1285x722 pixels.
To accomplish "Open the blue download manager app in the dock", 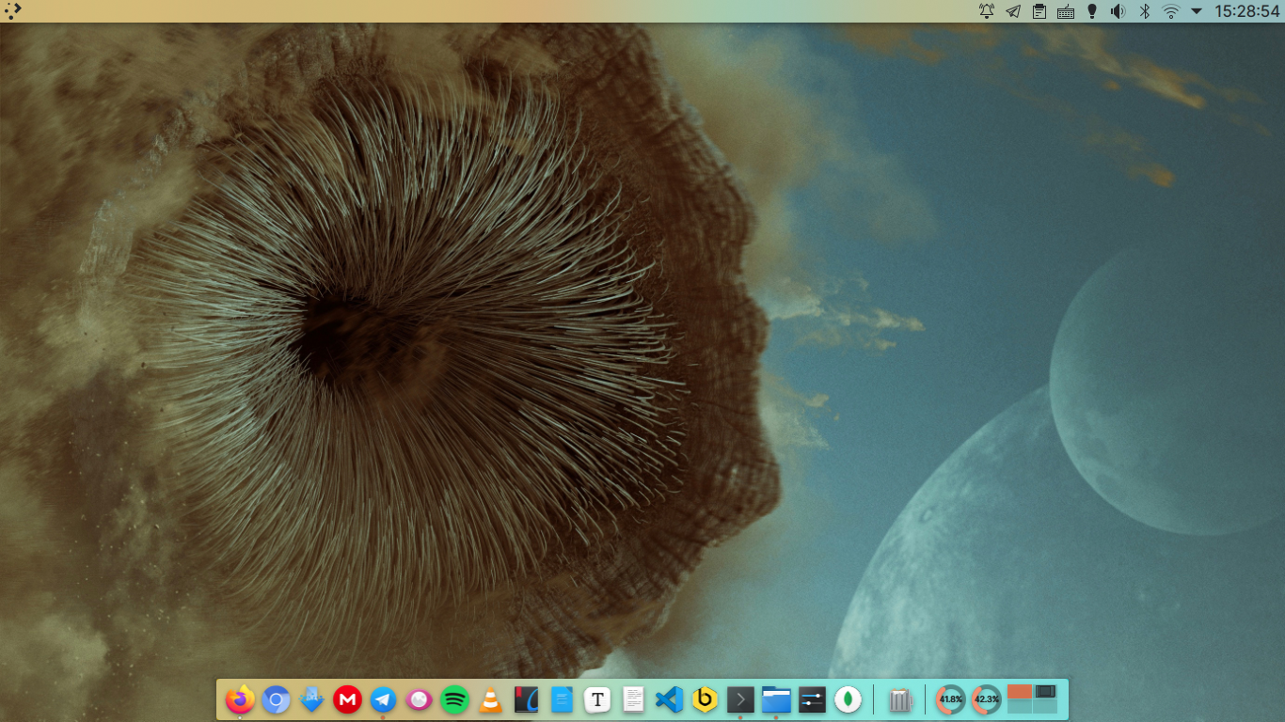I will (x=311, y=699).
